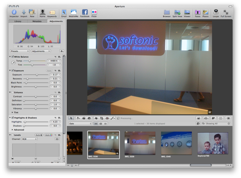The width and height of the screenshot is (241, 178).
Task: Open the Presets dropdown
Action: coord(20,51)
